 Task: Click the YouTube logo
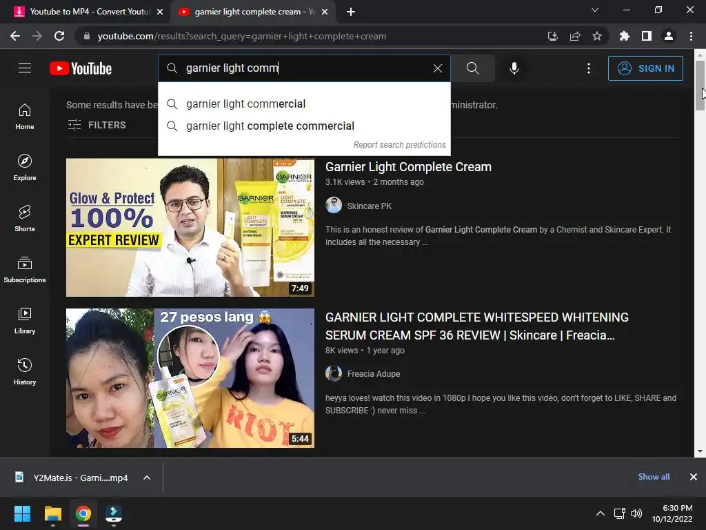click(x=81, y=68)
